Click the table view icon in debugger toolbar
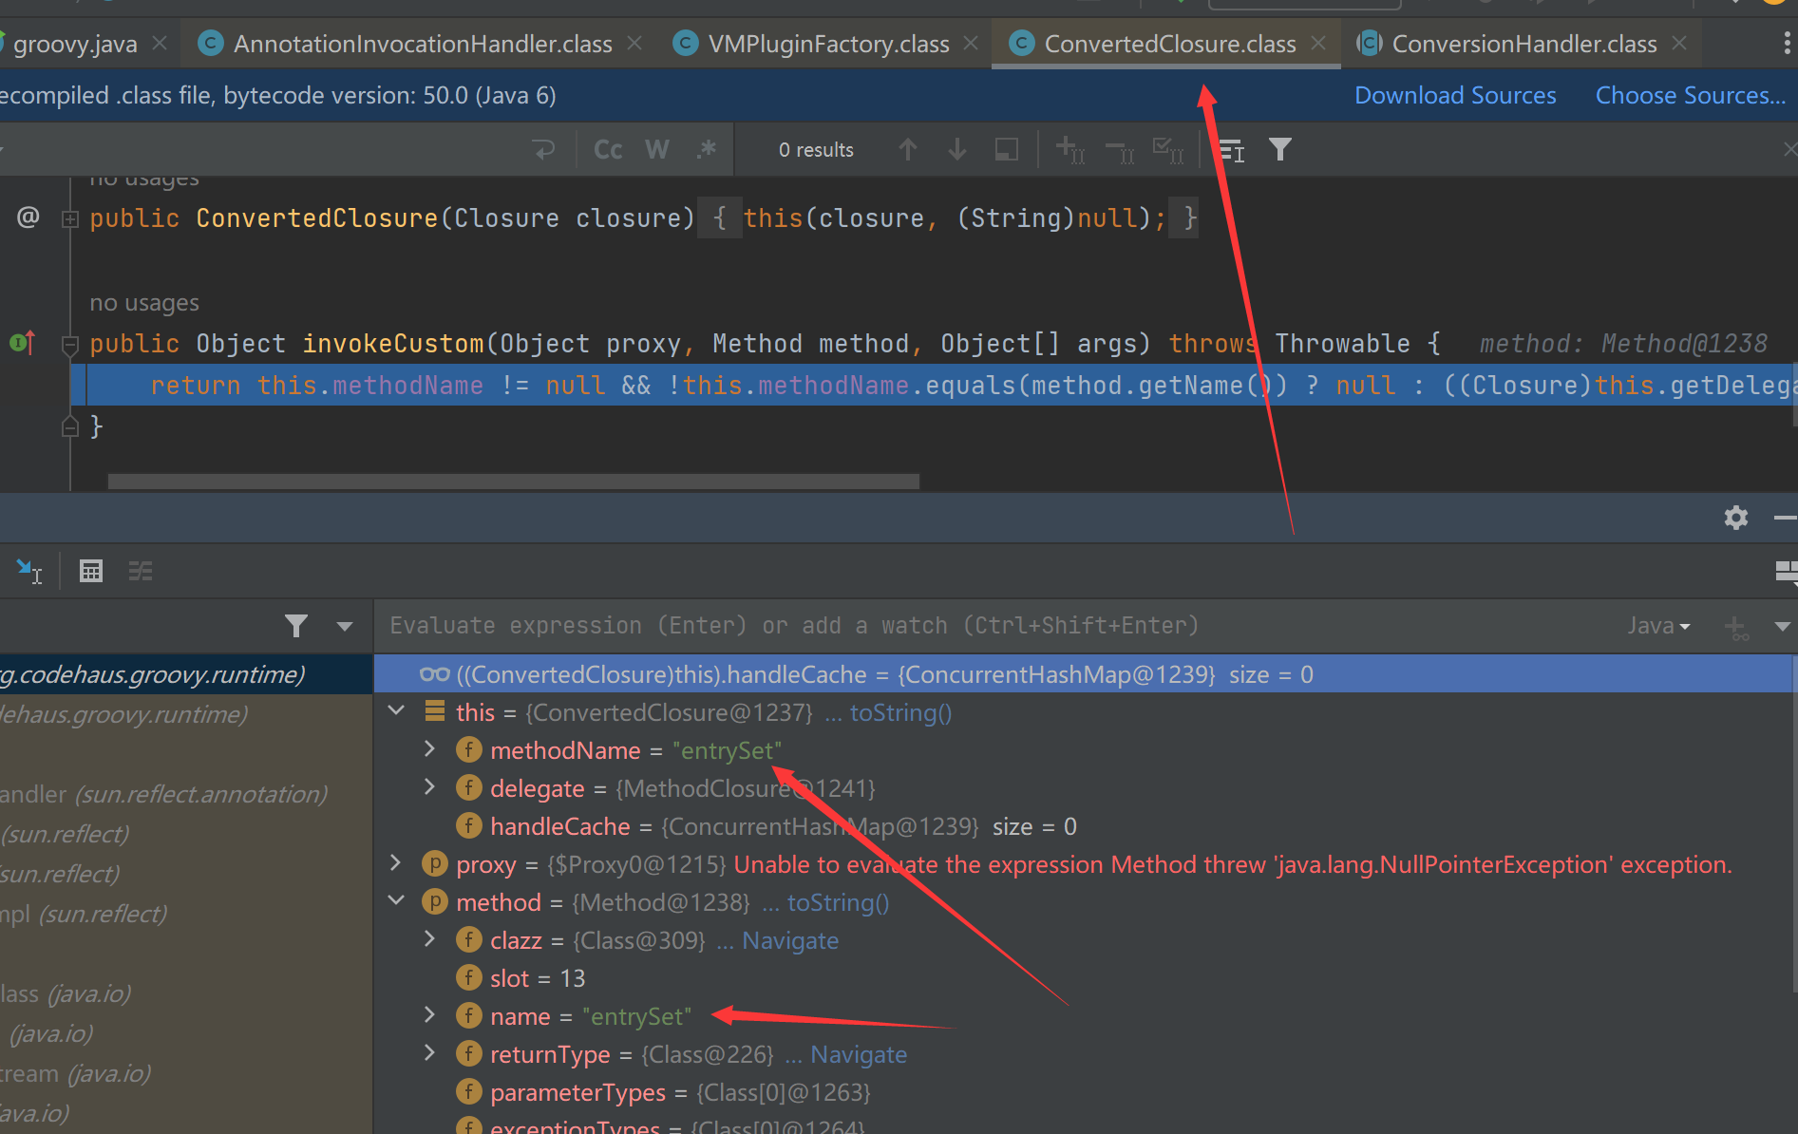 [91, 571]
